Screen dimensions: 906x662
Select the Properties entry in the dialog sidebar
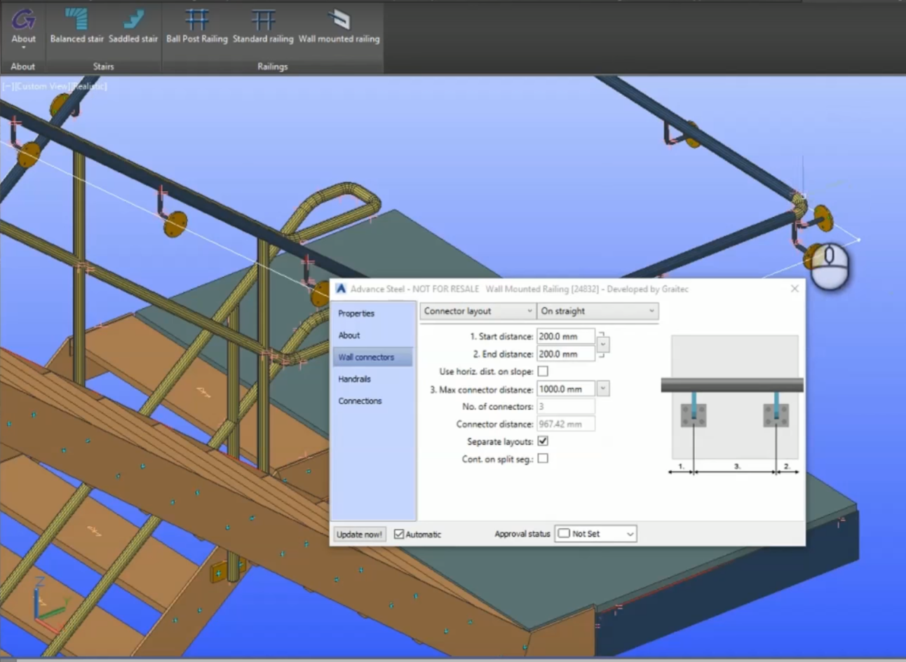356,313
